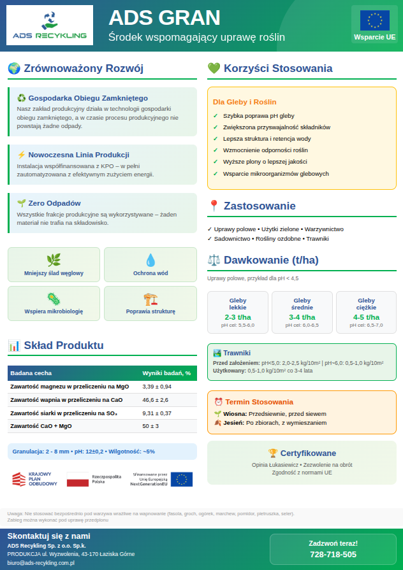Click the Zawartość magnezu w przeliczeniu na MgO row
The width and height of the screenshot is (403, 570).
click(102, 387)
